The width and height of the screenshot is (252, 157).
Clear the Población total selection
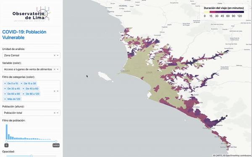(x=55, y=113)
